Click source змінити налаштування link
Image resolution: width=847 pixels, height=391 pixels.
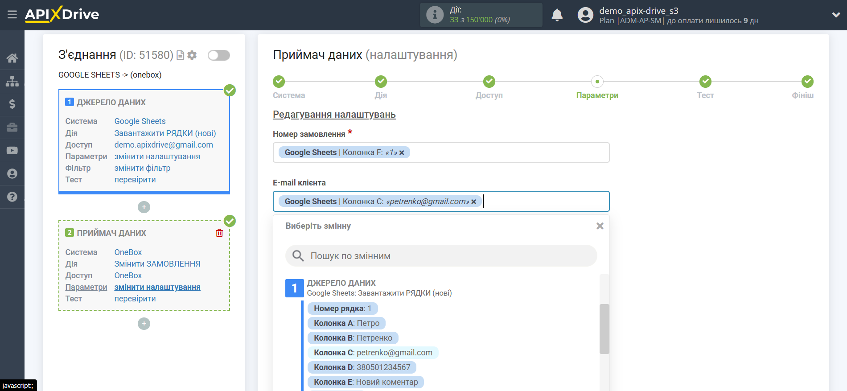coord(157,156)
